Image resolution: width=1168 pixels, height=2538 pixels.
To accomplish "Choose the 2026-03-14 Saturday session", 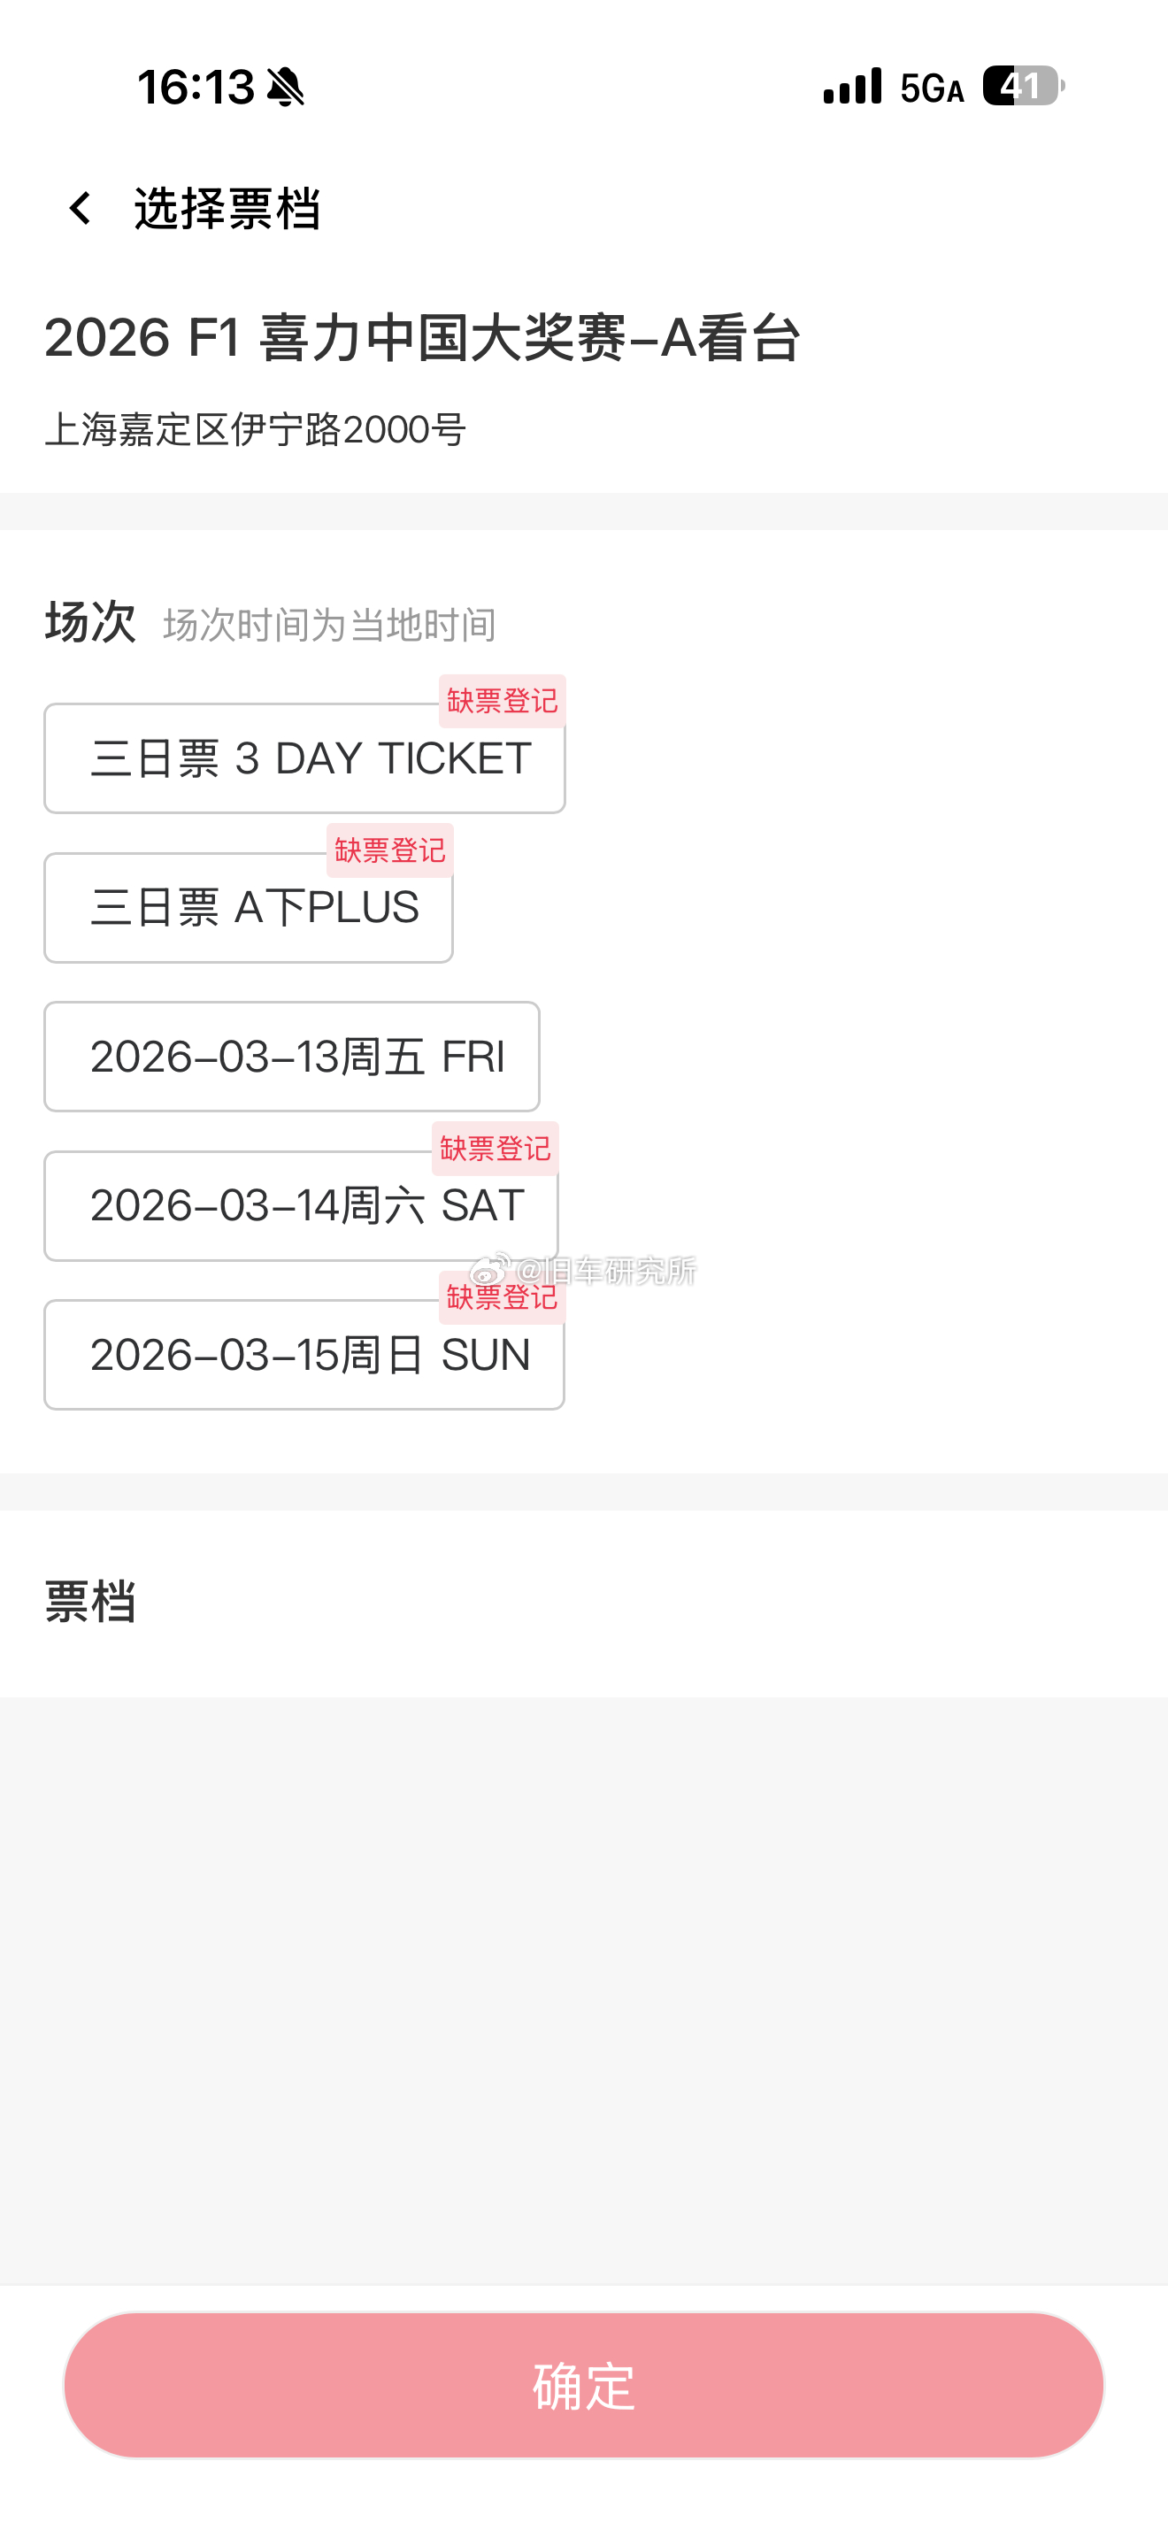I will click(302, 1206).
